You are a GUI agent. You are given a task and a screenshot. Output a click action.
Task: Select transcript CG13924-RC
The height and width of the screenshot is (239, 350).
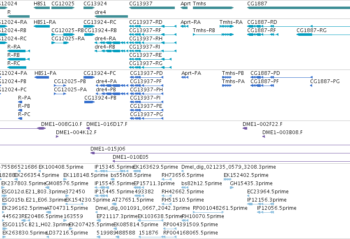[89, 26]
